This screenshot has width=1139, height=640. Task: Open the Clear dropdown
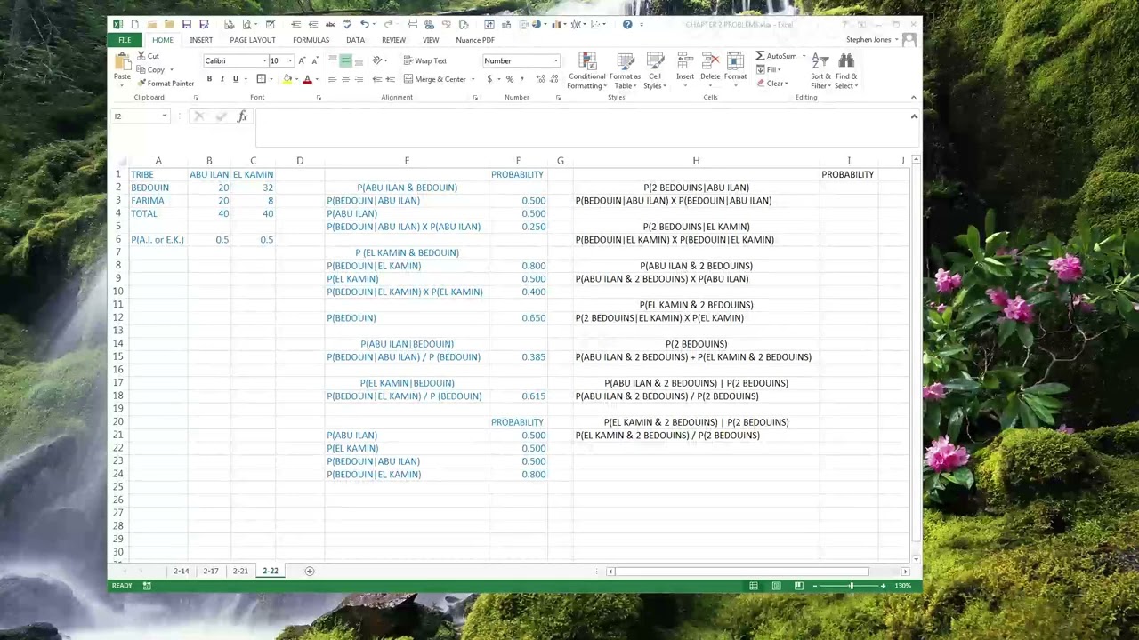coord(772,84)
